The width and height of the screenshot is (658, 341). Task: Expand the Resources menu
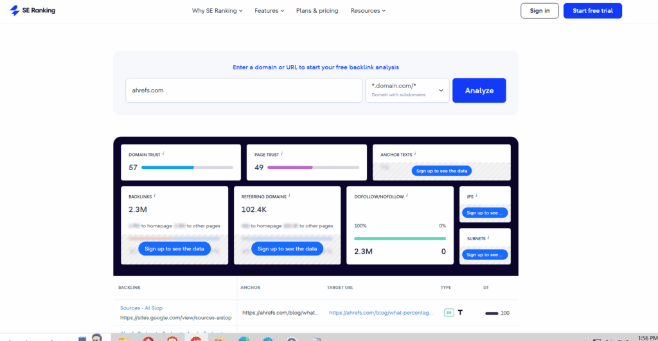point(368,11)
